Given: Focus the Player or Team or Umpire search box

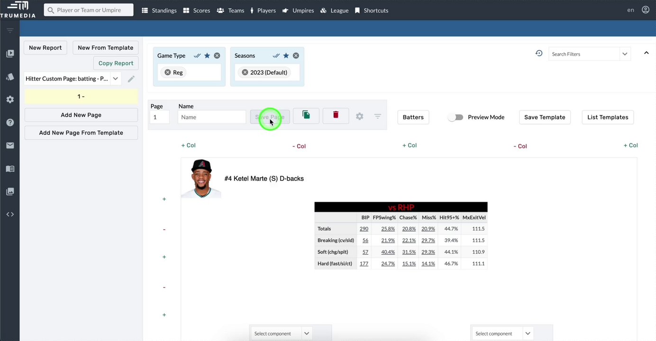Looking at the screenshot, I should tap(89, 10).
